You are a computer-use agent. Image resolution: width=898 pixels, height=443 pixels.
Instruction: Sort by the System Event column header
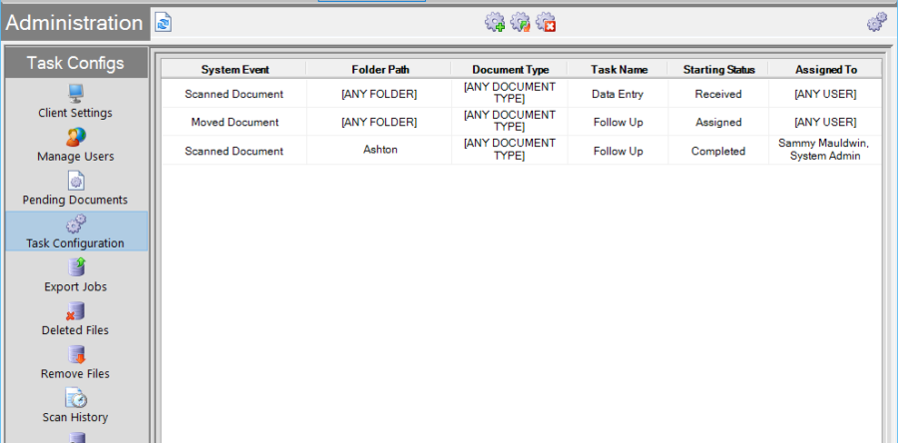tap(234, 70)
